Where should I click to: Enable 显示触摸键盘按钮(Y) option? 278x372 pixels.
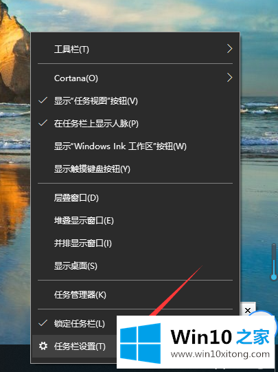(x=135, y=169)
